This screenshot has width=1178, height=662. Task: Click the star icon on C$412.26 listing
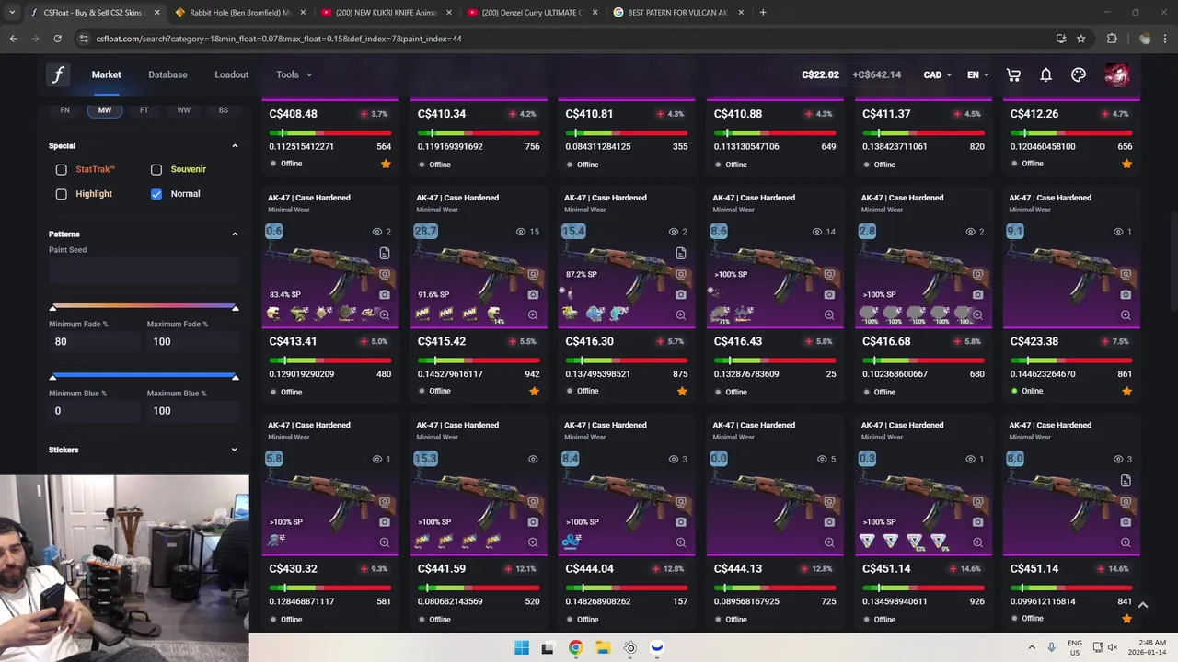[1127, 164]
